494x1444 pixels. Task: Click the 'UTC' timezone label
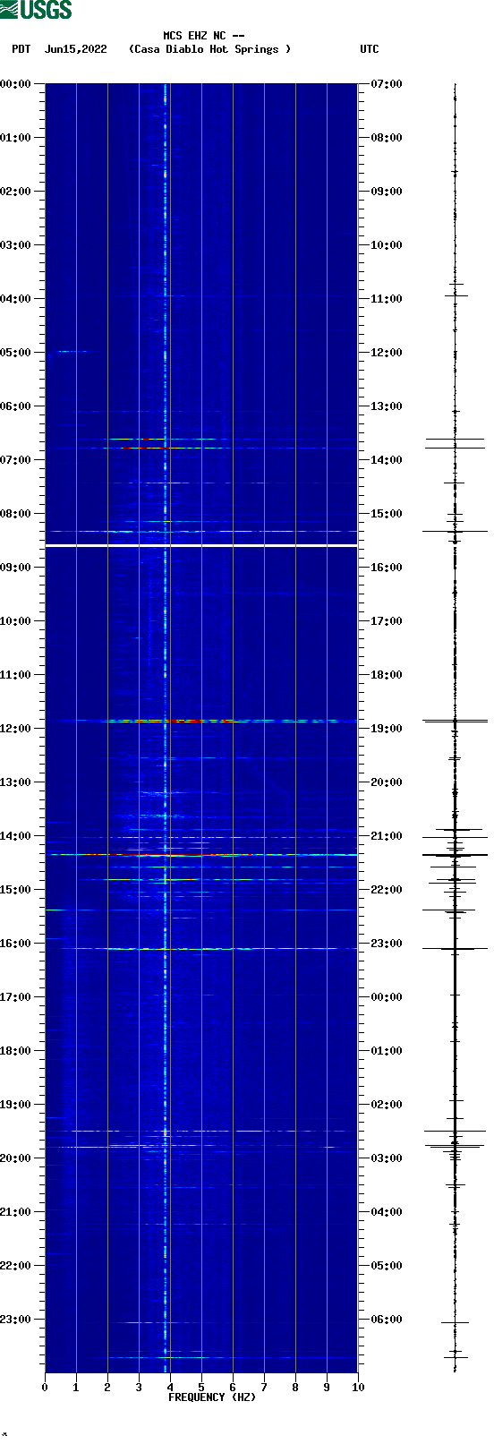point(370,49)
